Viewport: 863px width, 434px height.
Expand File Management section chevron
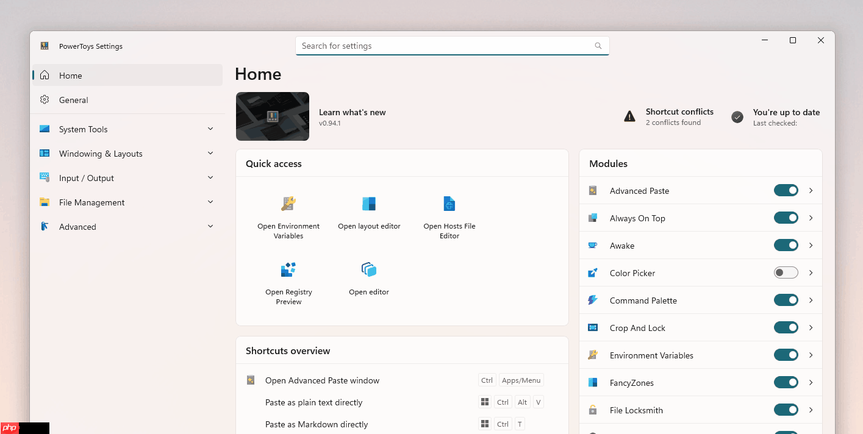(210, 202)
